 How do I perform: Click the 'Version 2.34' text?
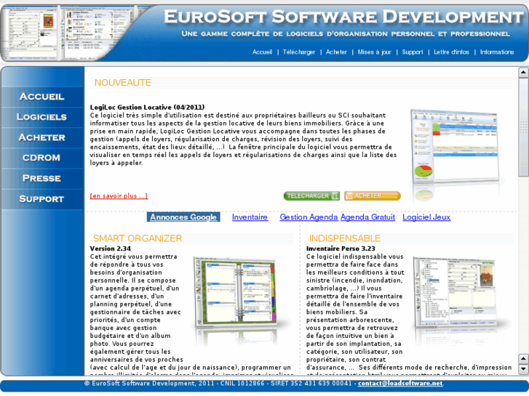[111, 248]
